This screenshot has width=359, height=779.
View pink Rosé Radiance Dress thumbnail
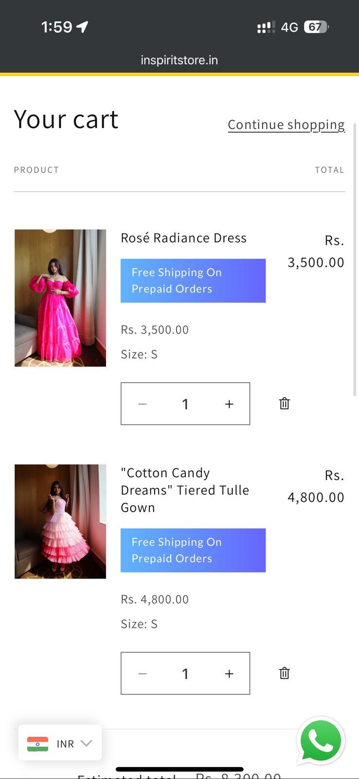60,298
